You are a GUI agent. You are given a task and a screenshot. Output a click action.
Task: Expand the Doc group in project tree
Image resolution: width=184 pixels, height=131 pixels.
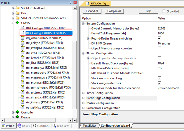[x=13, y=13]
